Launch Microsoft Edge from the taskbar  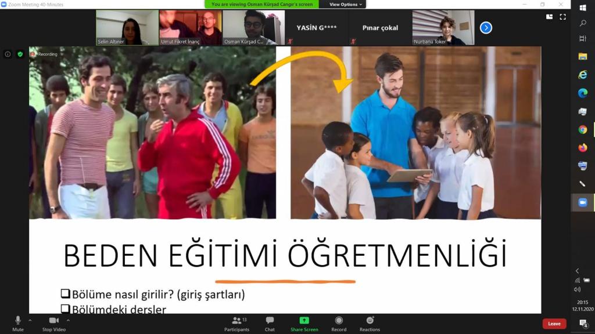coord(583,93)
